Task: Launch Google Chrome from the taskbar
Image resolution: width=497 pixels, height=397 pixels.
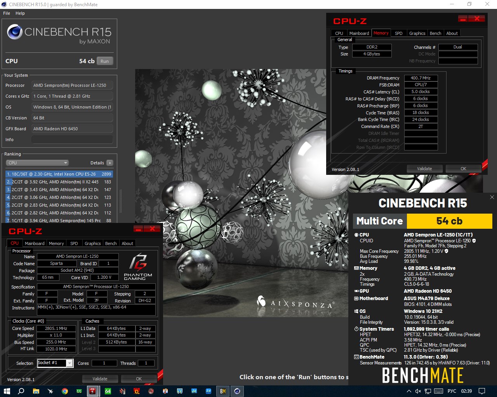Action: 65,391
